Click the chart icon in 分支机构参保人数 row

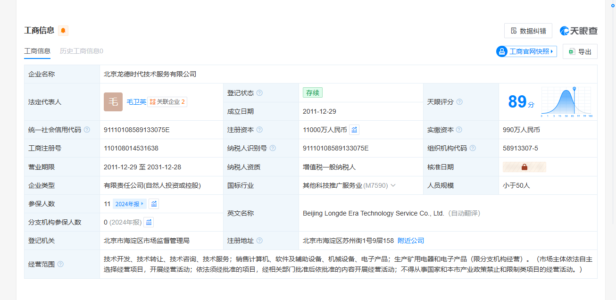click(x=149, y=222)
